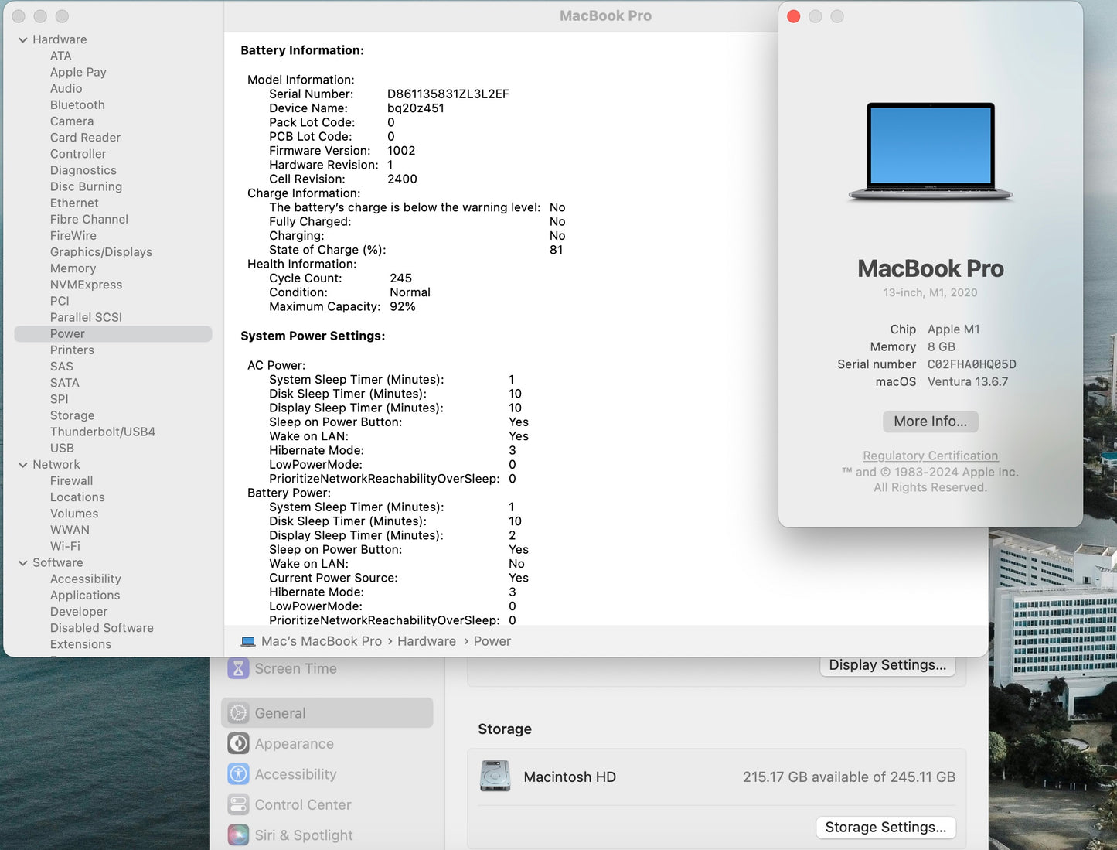Click Mac's MacBook Pro in path bar
Image resolution: width=1117 pixels, height=850 pixels.
[322, 641]
